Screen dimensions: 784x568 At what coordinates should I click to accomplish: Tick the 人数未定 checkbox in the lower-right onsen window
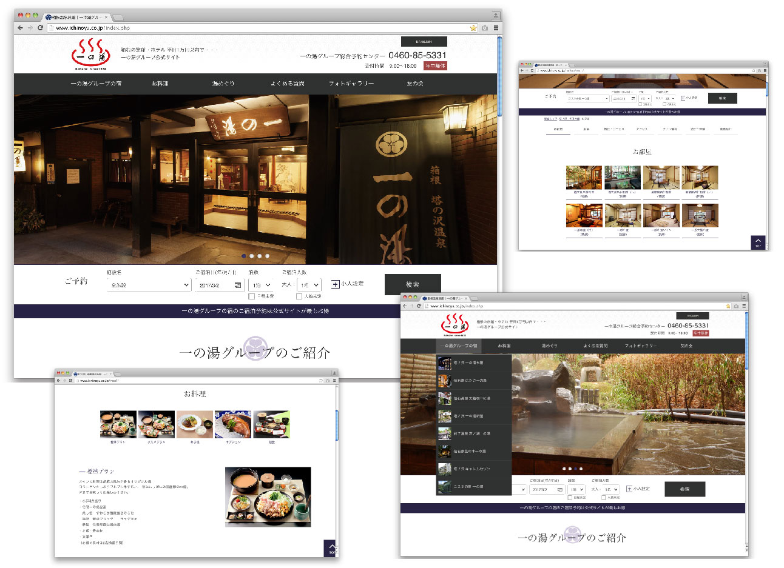click(604, 498)
